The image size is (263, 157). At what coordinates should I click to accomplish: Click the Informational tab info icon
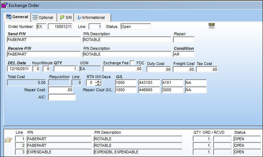79,17
